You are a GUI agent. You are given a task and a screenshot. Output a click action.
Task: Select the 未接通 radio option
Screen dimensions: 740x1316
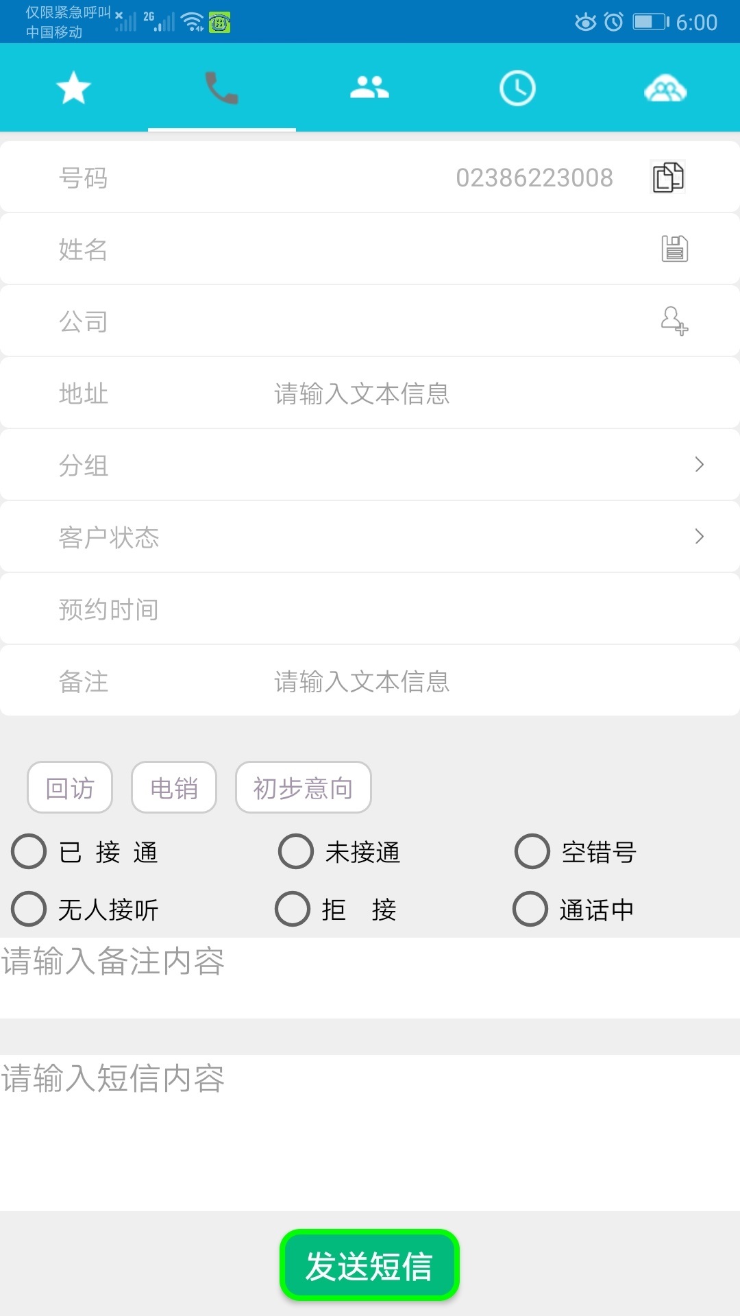[x=296, y=852]
